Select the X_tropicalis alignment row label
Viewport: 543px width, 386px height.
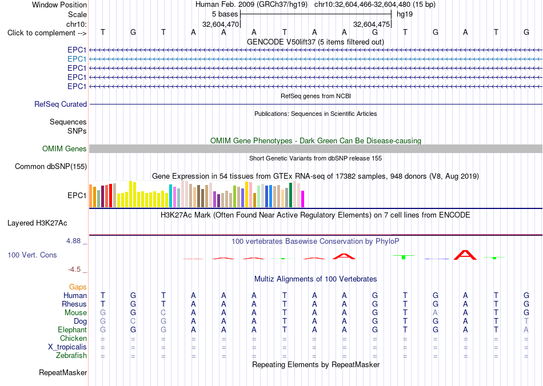(x=67, y=347)
